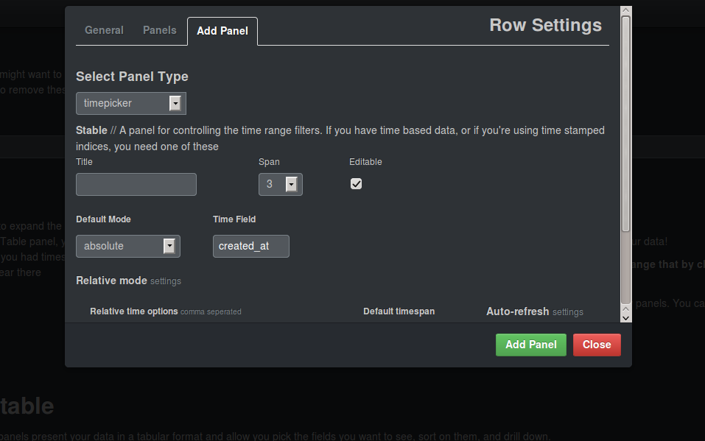Click the dialog vertical scrollbar thumb
Image resolution: width=705 pixels, height=441 pixels.
626,124
